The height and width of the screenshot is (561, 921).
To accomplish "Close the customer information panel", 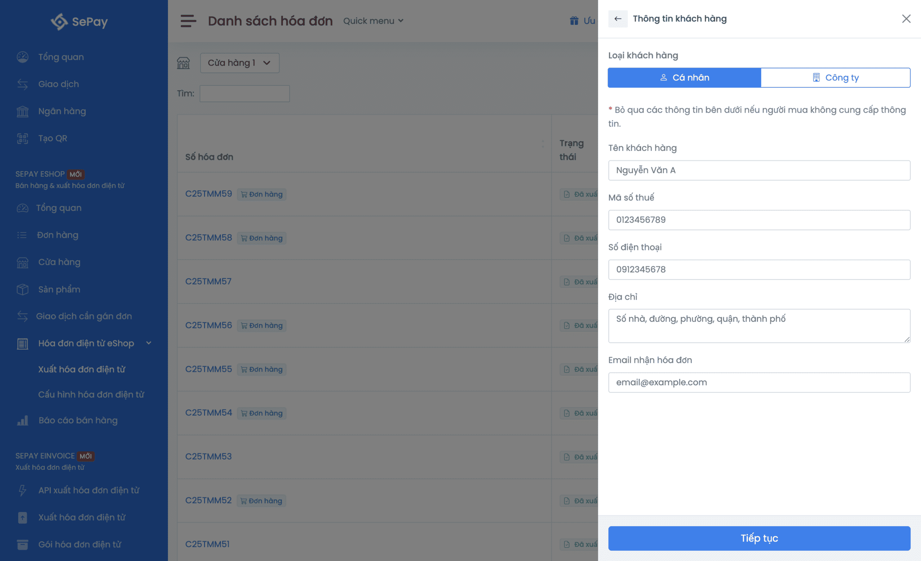I will [906, 19].
